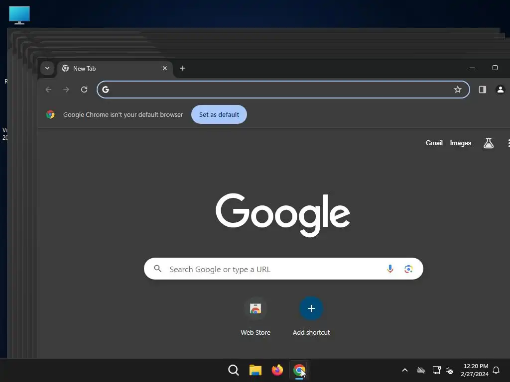Click the G icon in address bar
Screen dimensions: 510x382
pyautogui.click(x=106, y=90)
